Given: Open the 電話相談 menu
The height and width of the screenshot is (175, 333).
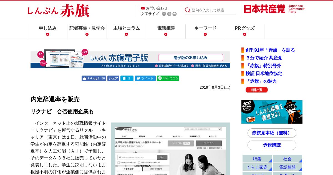Looking at the screenshot, I should coord(166,28).
